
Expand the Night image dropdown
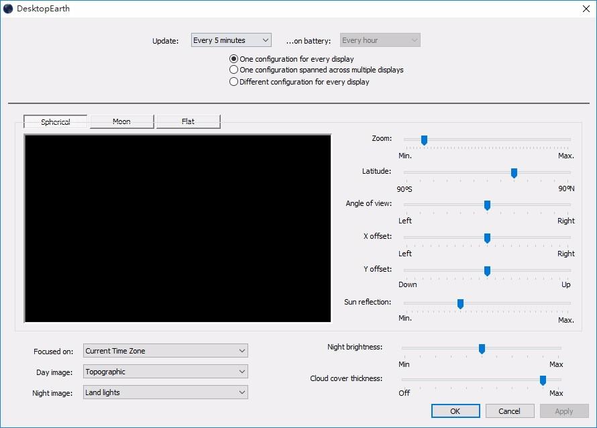pyautogui.click(x=165, y=392)
